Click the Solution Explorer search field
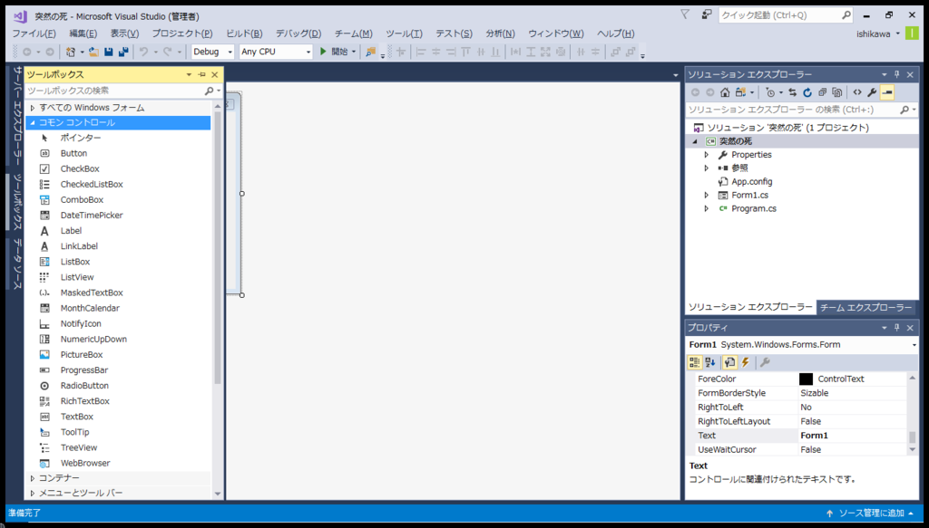The width and height of the screenshot is (929, 528). coord(802,110)
